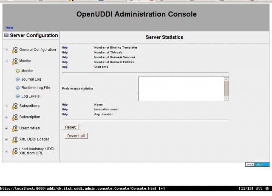Click the Reset button

pos(71,127)
